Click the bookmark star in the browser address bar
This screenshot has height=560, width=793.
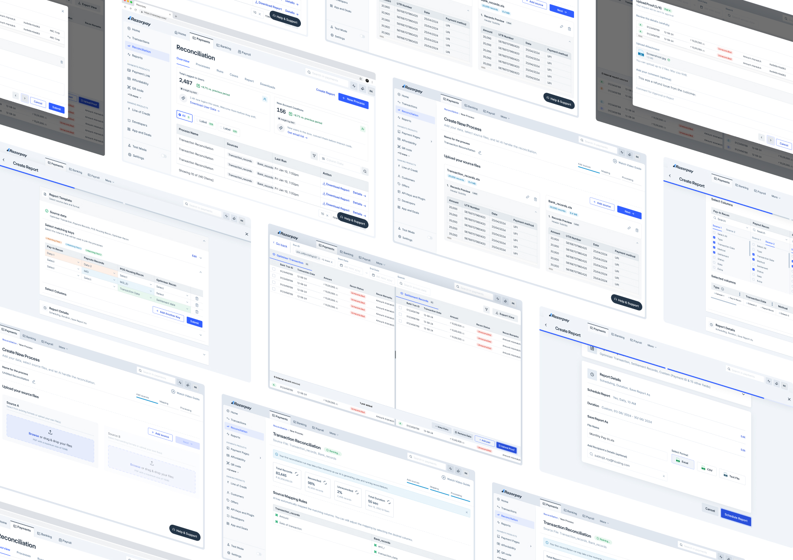click(x=361, y=80)
